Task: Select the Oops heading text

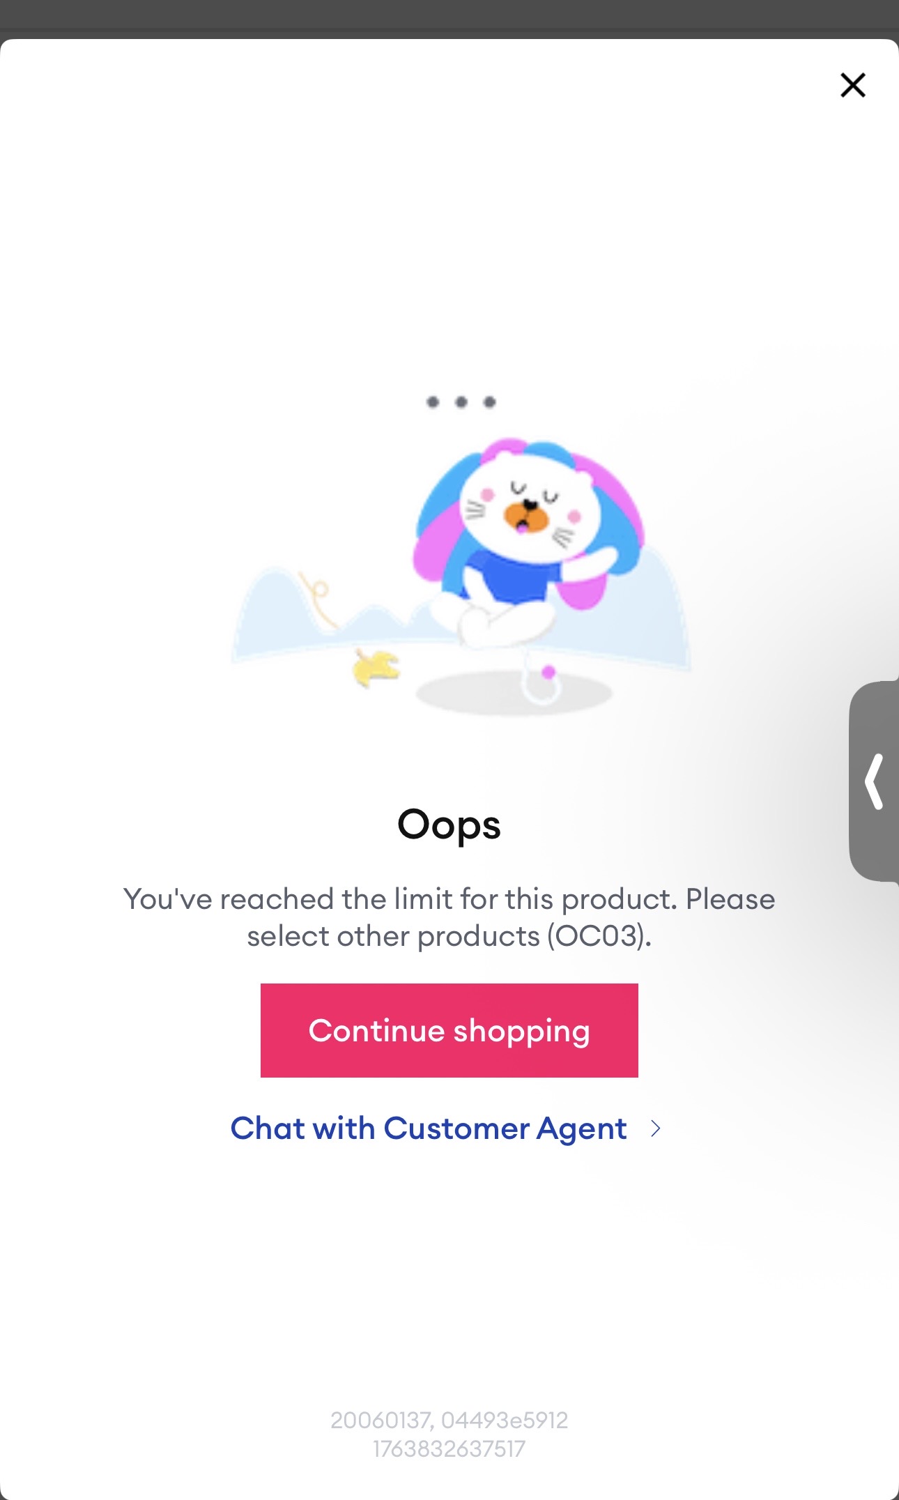Action: click(x=449, y=825)
